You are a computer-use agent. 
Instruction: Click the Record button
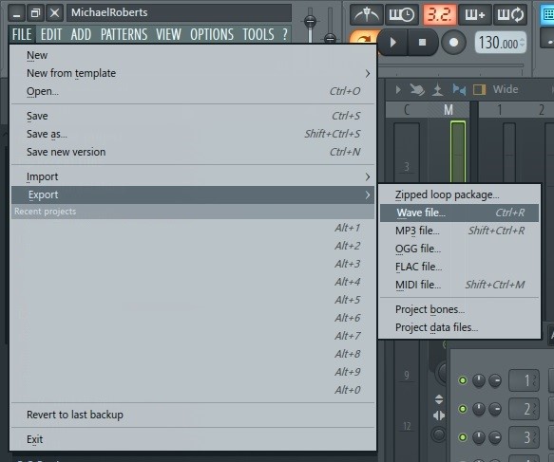click(453, 43)
